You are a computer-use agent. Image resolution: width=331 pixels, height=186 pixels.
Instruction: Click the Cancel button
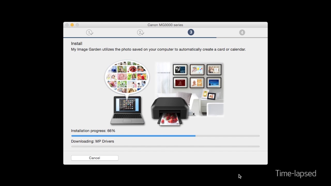(95, 158)
